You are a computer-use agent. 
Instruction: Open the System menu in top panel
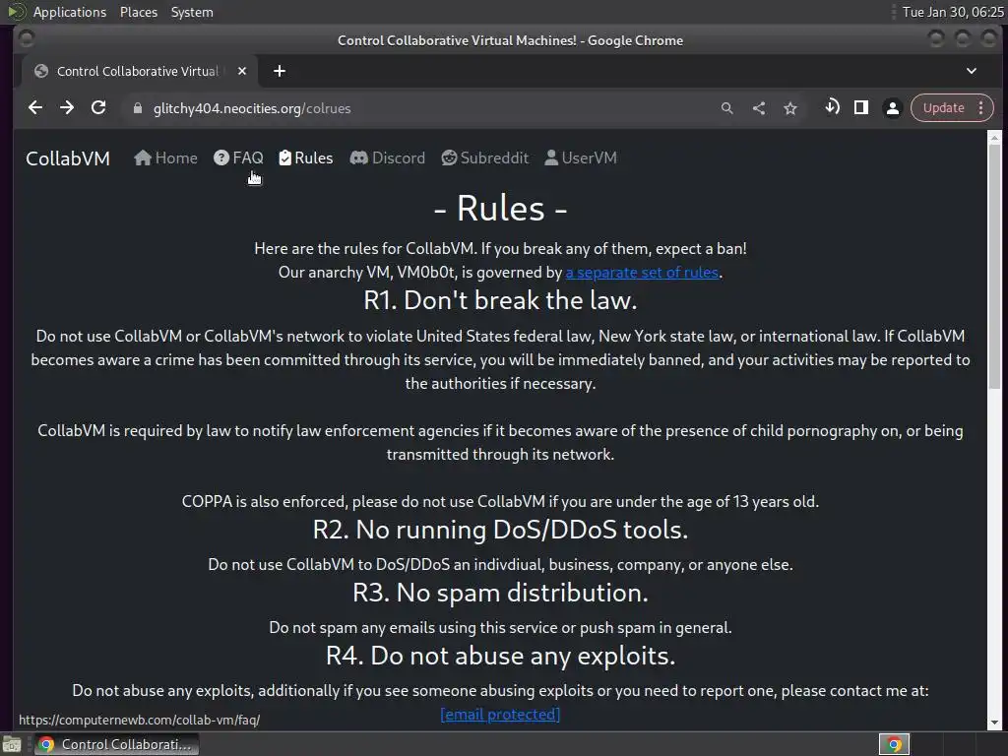coord(192,12)
